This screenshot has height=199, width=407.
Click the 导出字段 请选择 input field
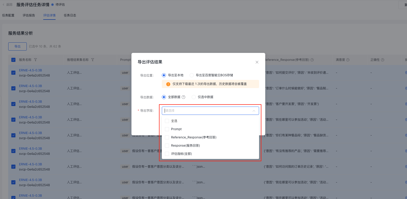(x=210, y=111)
